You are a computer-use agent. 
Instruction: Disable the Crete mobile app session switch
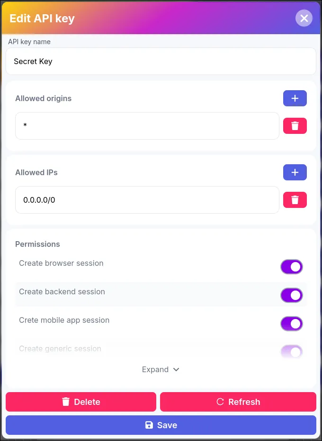point(291,323)
